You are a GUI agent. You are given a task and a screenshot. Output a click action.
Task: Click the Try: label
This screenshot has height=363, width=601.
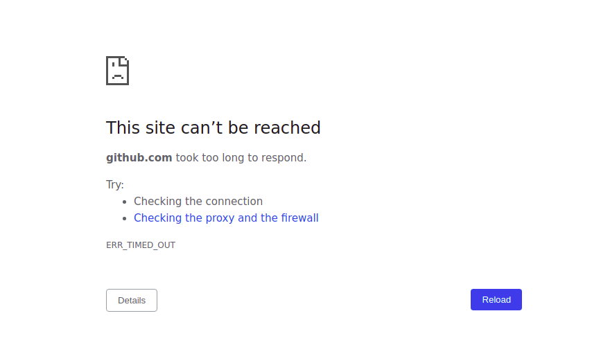pyautogui.click(x=115, y=184)
